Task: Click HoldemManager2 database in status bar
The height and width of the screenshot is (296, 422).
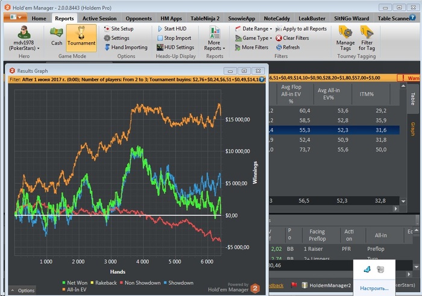Action: click(327, 285)
